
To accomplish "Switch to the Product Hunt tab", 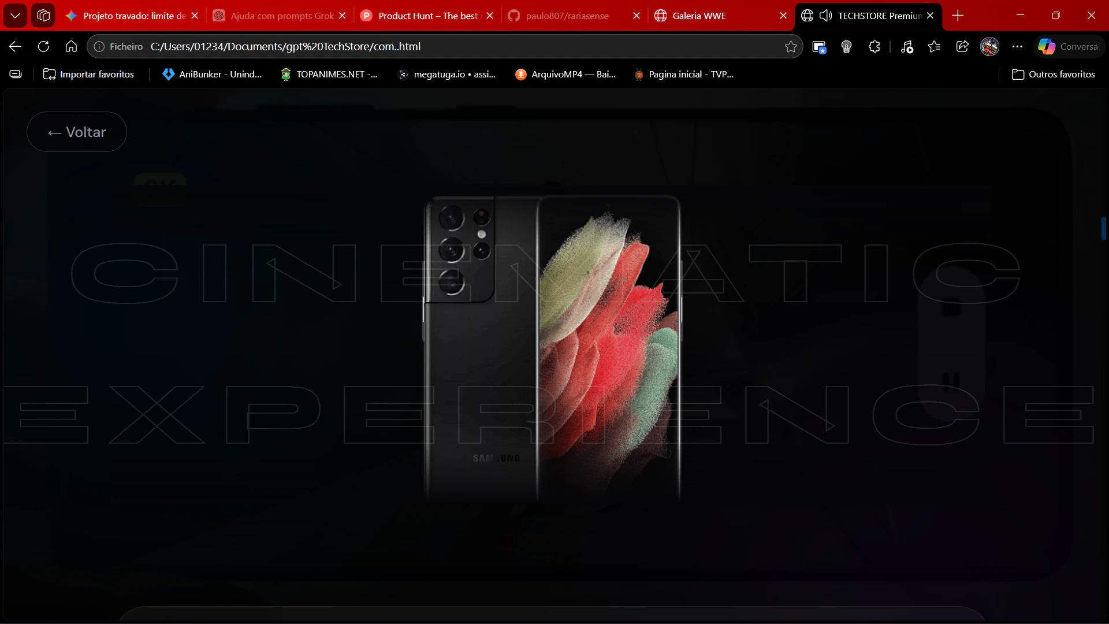I will 427,16.
